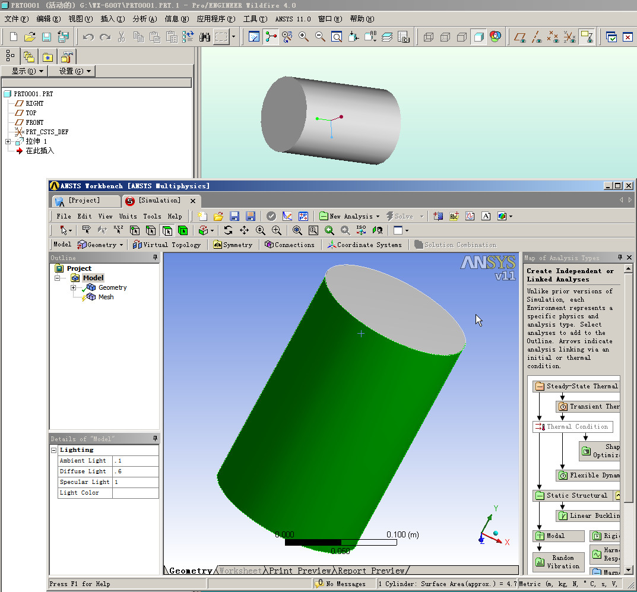Click the Abc label annotation icon in ANSYS
This screenshot has height=592, width=637.
[x=454, y=216]
